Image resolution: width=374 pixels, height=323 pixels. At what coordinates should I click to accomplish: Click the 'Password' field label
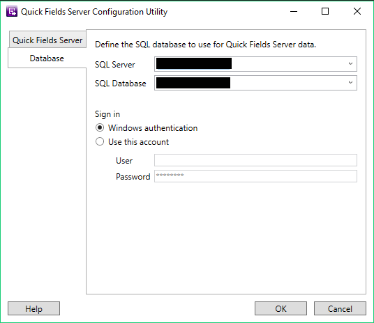click(x=133, y=177)
